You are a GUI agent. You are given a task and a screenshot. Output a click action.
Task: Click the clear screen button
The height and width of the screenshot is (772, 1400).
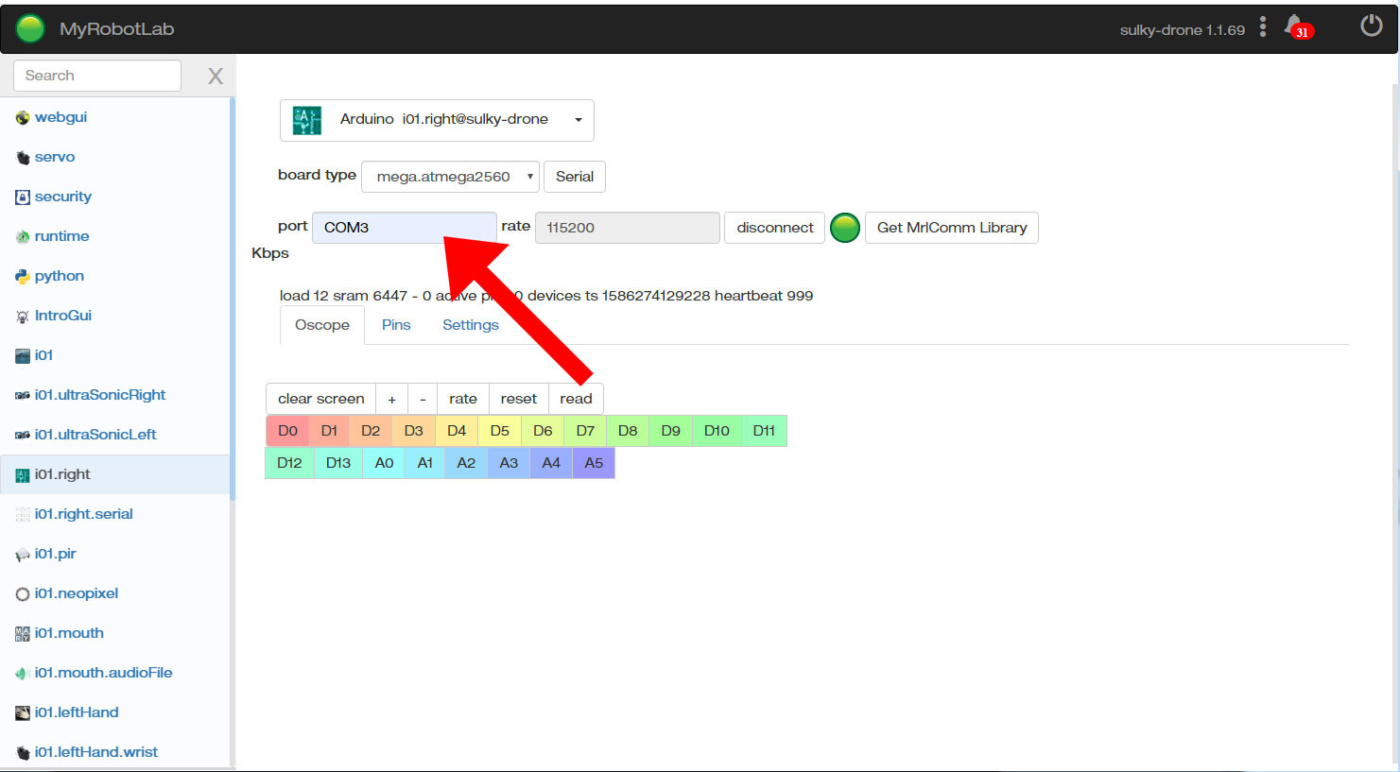tap(321, 399)
